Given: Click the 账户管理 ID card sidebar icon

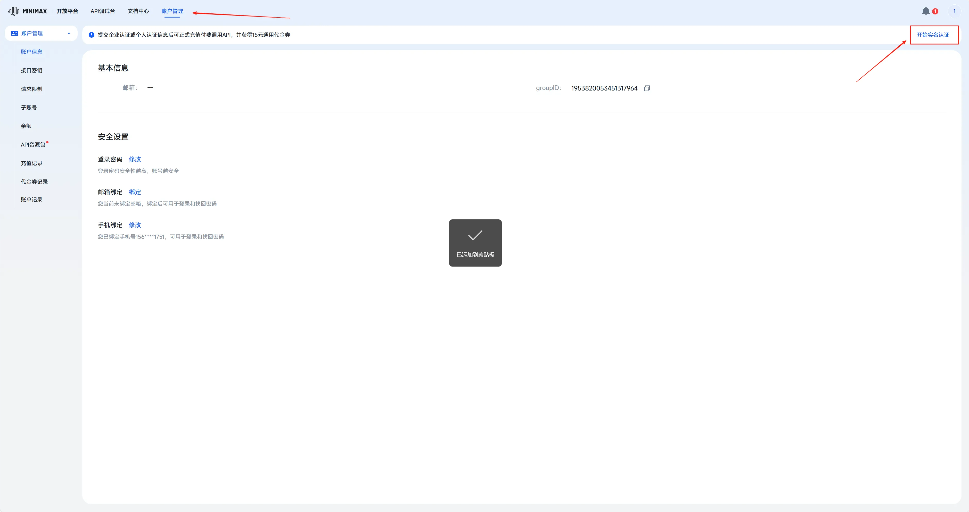Looking at the screenshot, I should 15,34.
